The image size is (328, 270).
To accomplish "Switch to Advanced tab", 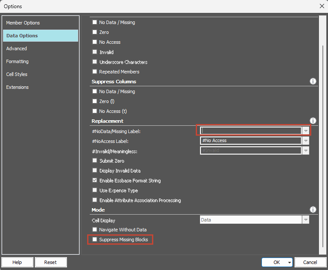I will pos(41,49).
